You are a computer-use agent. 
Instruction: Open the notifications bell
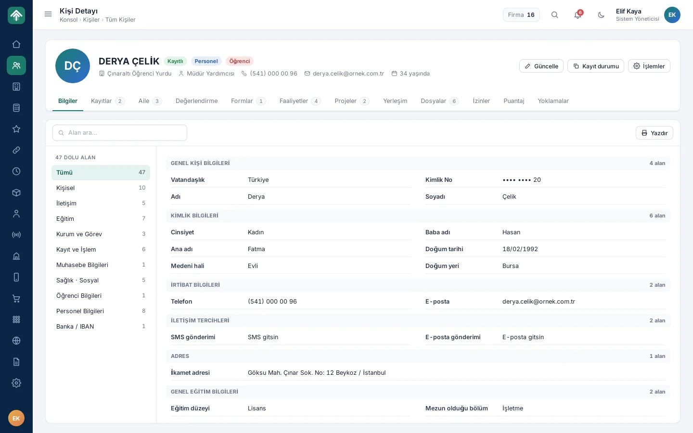point(578,15)
